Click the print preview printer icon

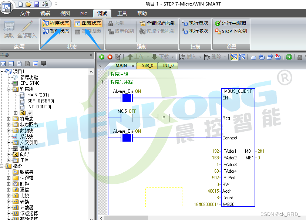(45, 4)
